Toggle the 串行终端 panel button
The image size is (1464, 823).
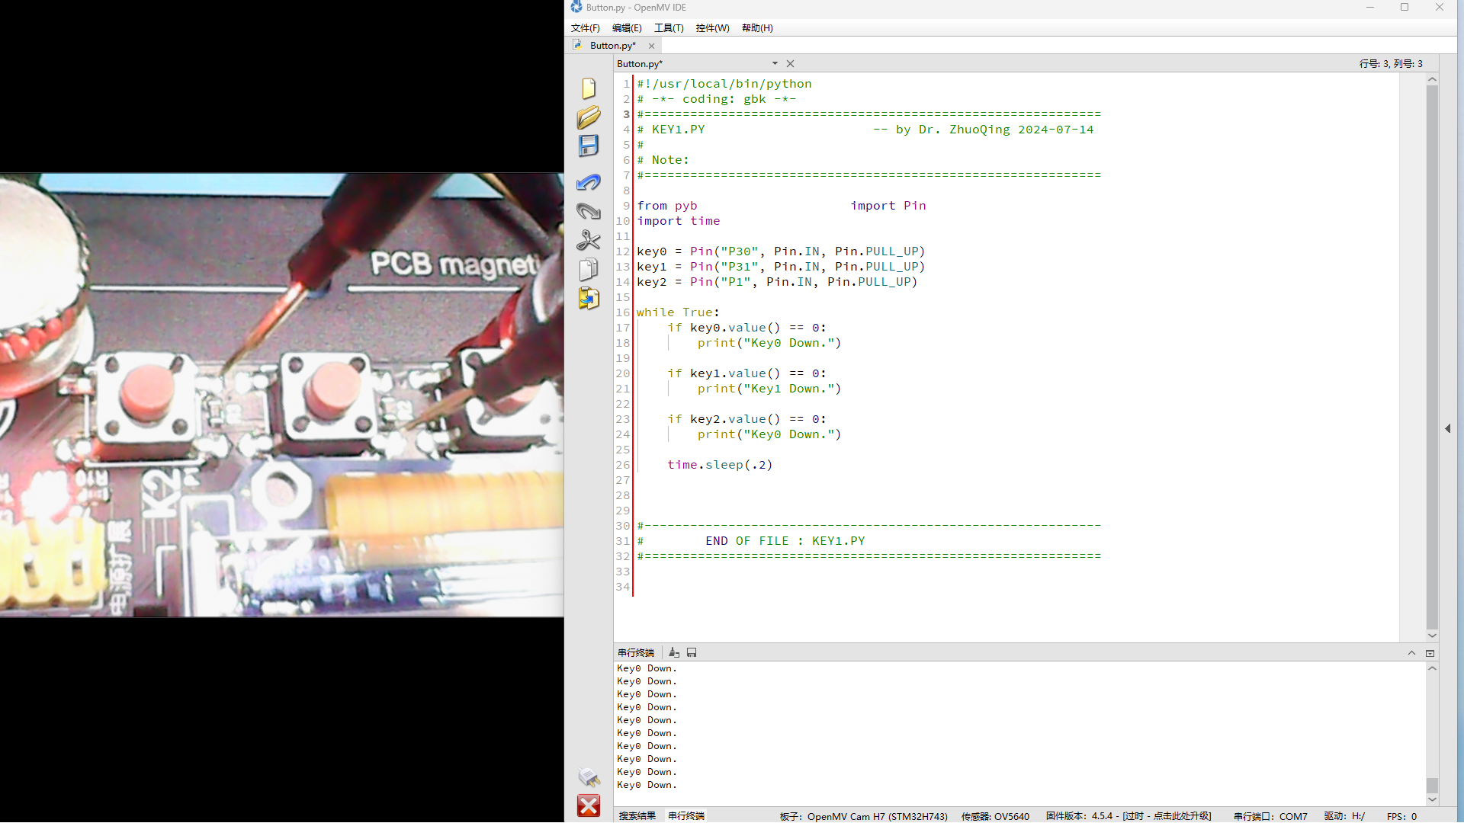[686, 816]
